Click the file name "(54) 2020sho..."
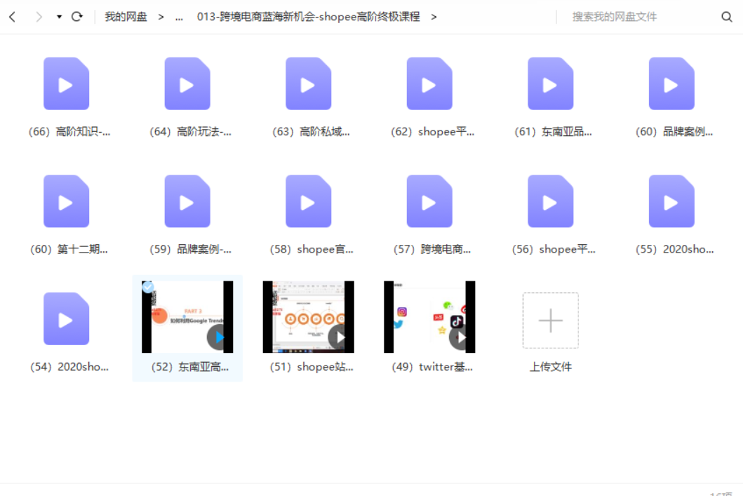 (69, 367)
